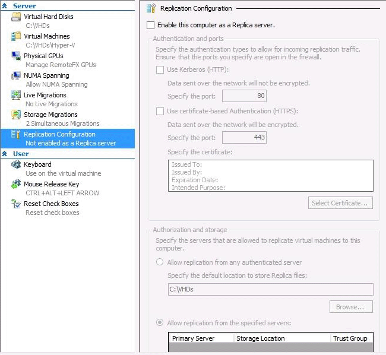Select the Storage Migrations icon

point(17,115)
